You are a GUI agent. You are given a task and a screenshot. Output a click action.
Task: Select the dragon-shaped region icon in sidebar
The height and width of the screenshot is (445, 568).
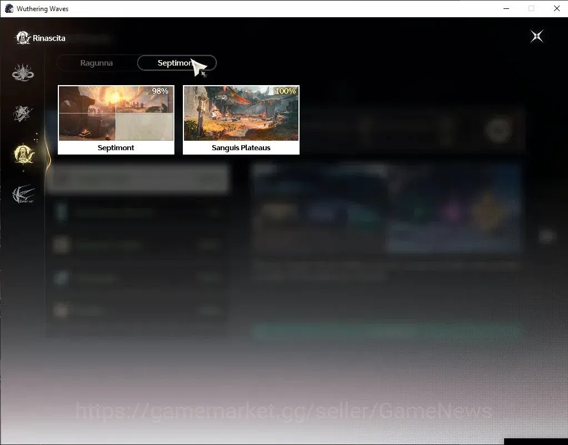[x=23, y=72]
